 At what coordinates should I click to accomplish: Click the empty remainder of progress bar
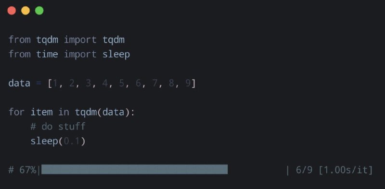257,169
